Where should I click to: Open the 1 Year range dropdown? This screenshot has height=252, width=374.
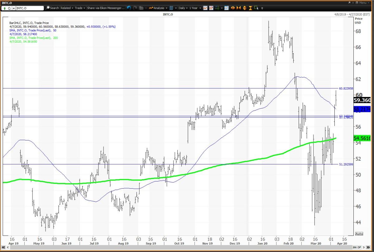click(x=195, y=8)
